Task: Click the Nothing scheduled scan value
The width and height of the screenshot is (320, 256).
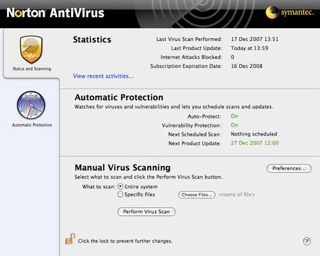Action: 254,134
